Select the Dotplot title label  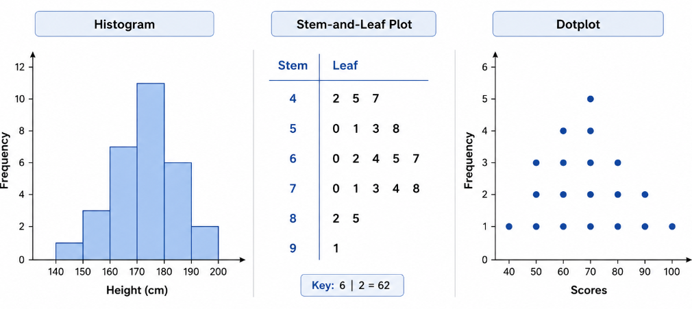pos(578,24)
